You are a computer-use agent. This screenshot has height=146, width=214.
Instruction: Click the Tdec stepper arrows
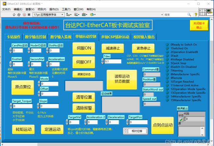[103, 61]
